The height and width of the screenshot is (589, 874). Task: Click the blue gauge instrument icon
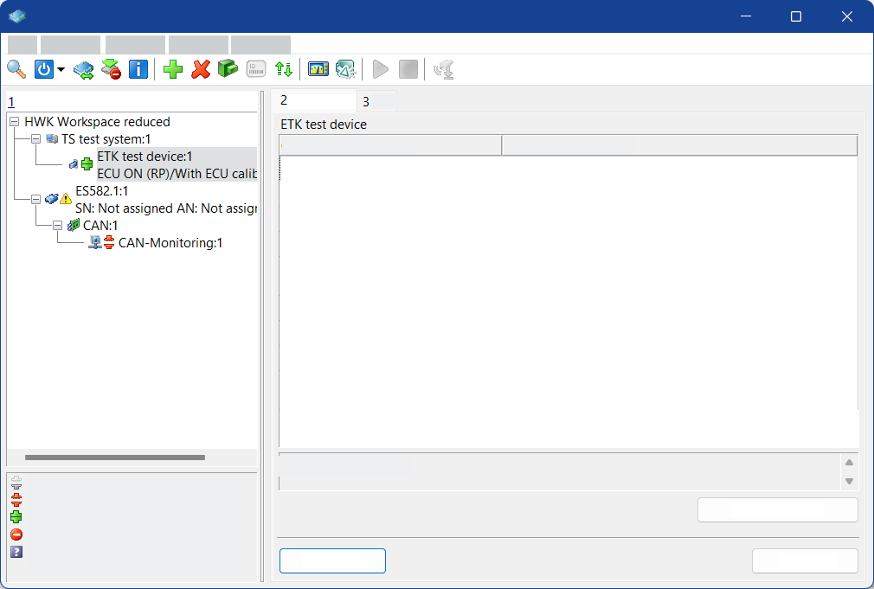click(318, 69)
